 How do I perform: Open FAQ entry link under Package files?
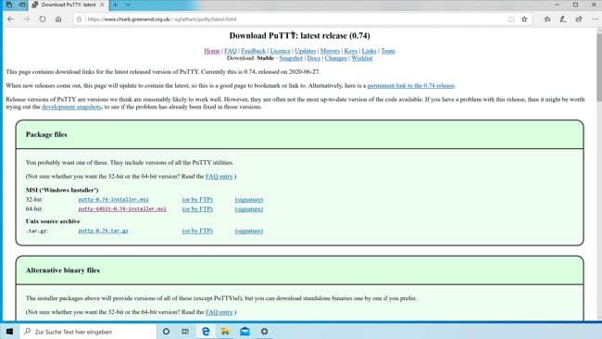[219, 177]
